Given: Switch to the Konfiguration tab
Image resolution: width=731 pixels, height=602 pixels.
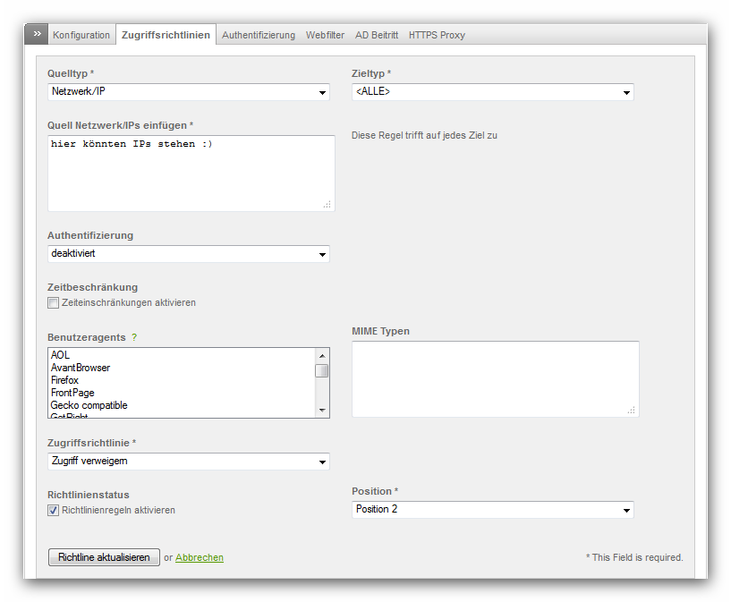Looking at the screenshot, I should point(81,35).
